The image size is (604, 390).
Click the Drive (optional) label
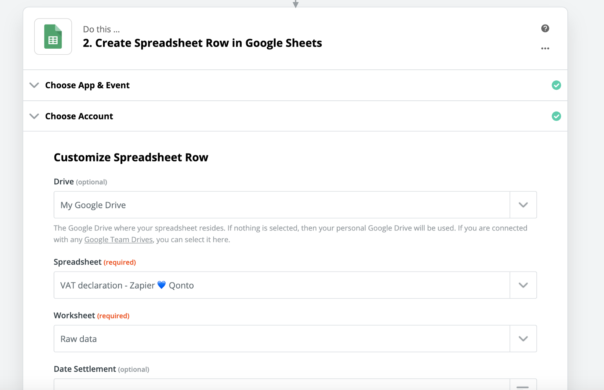point(80,182)
